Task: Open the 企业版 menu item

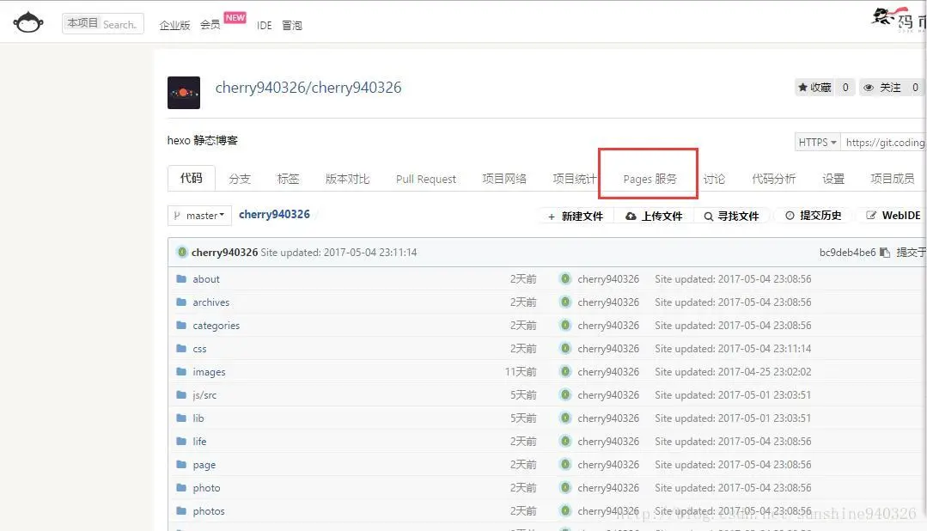Action: [x=174, y=25]
